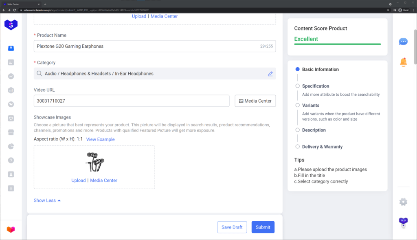The image size is (417, 240).
Task: Open the Category selection field
Action: tap(151, 74)
